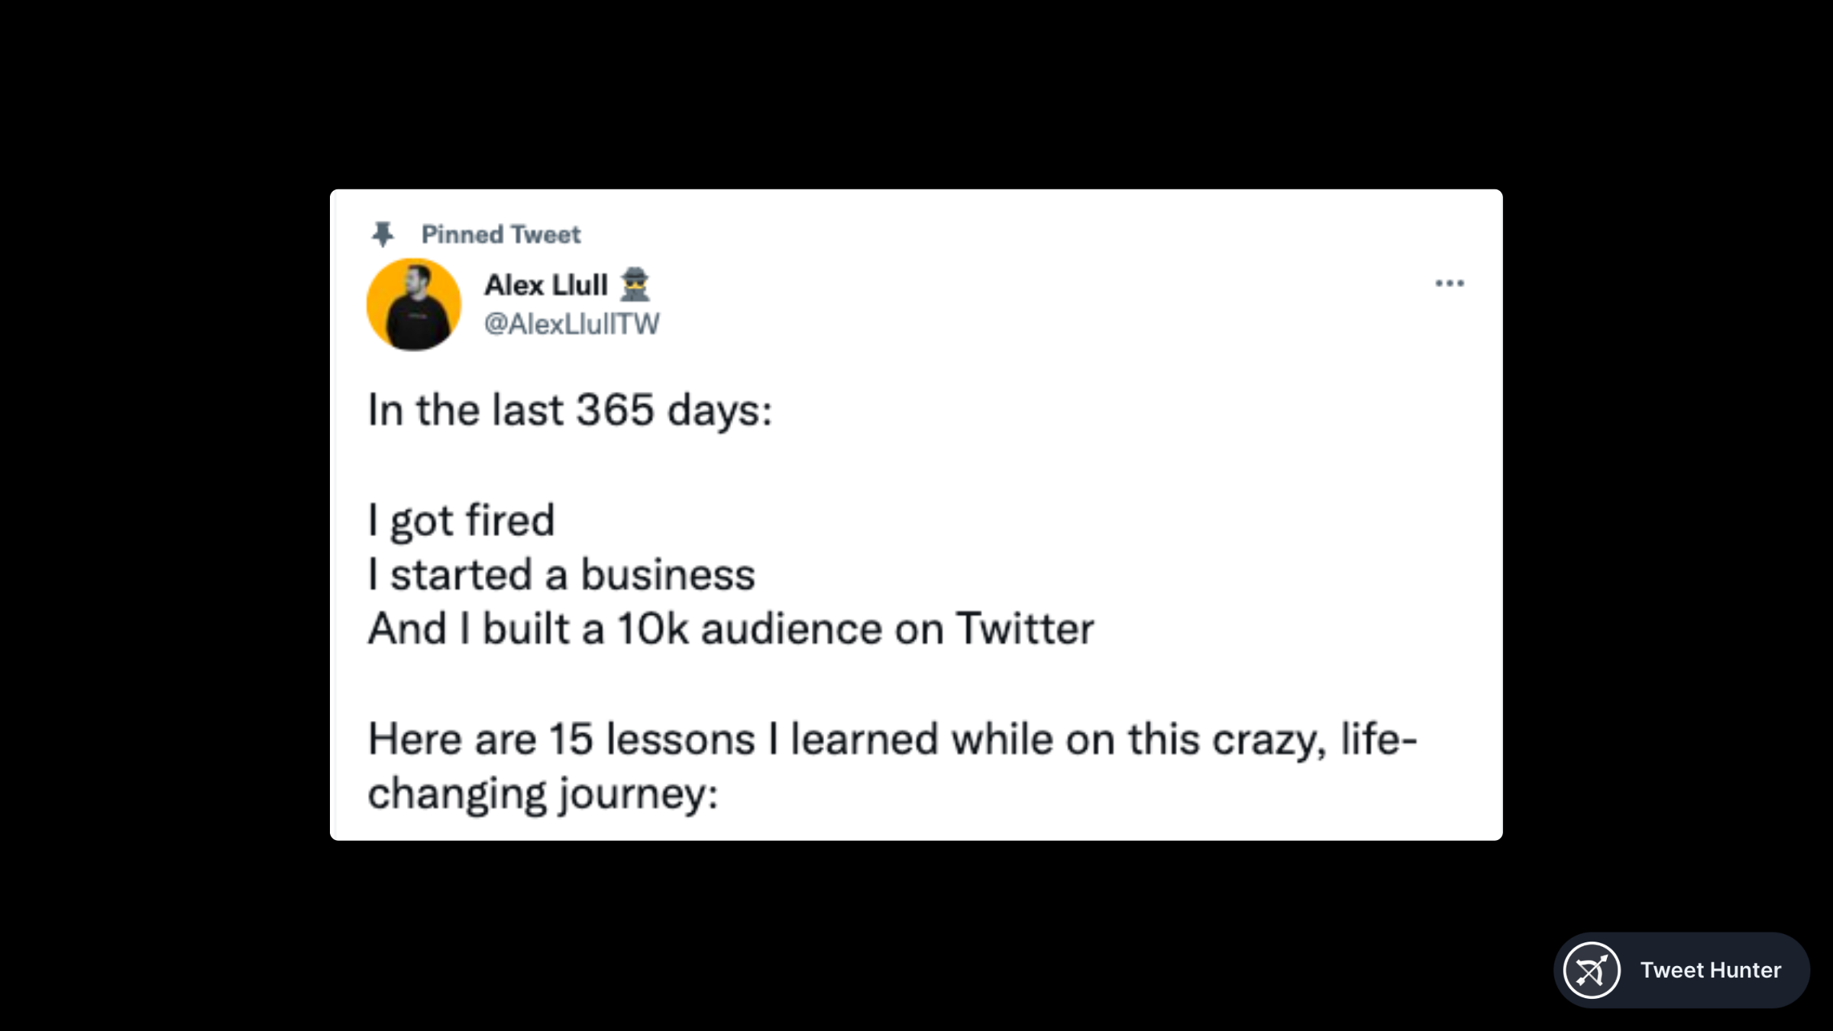Click the Tweet Hunter badge text

coord(1710,970)
